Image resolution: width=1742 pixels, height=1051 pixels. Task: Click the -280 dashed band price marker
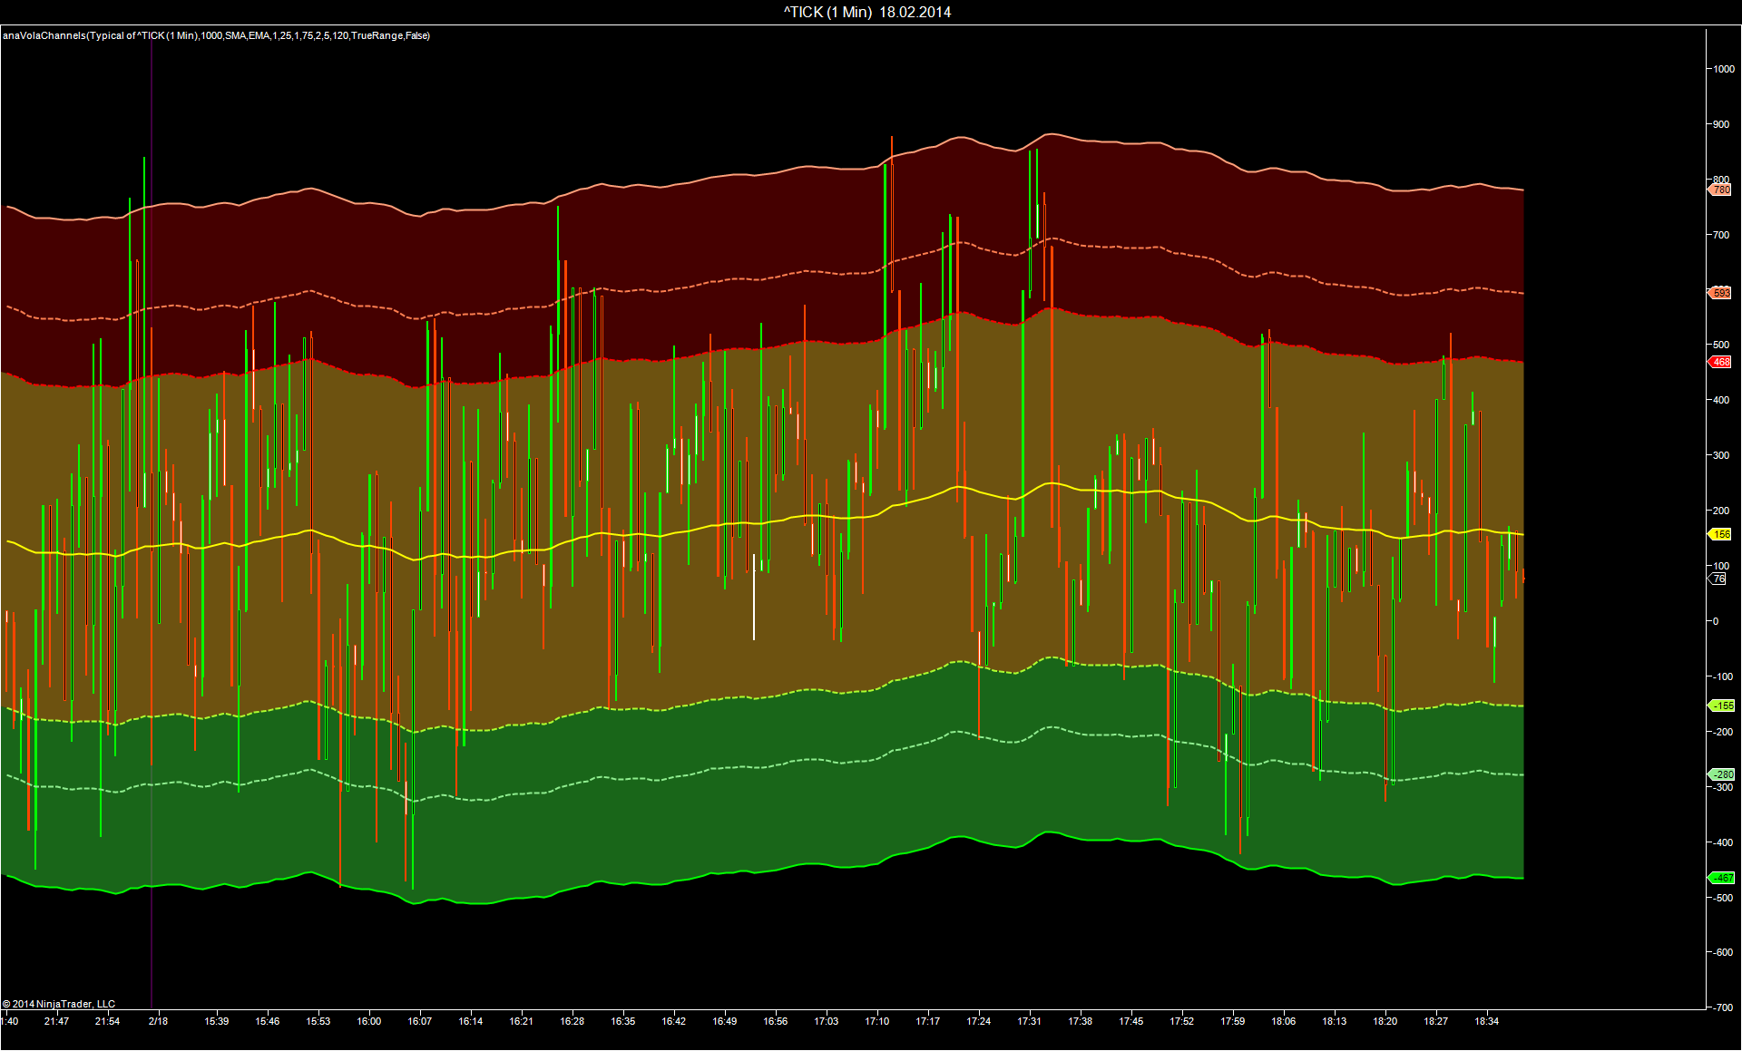click(x=1721, y=774)
